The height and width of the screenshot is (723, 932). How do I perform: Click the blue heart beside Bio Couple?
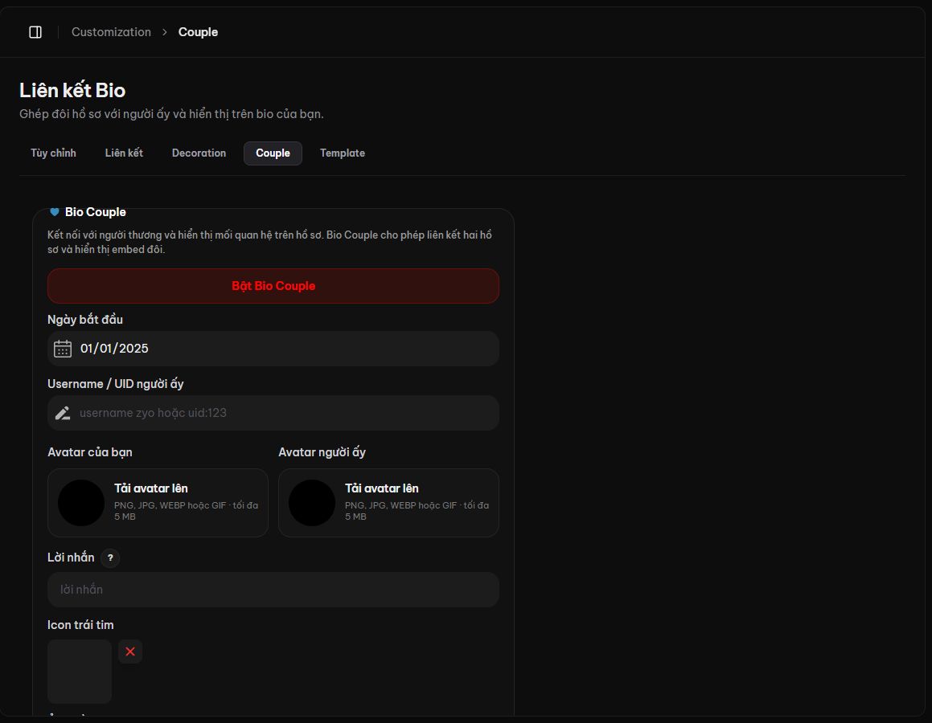tap(54, 212)
